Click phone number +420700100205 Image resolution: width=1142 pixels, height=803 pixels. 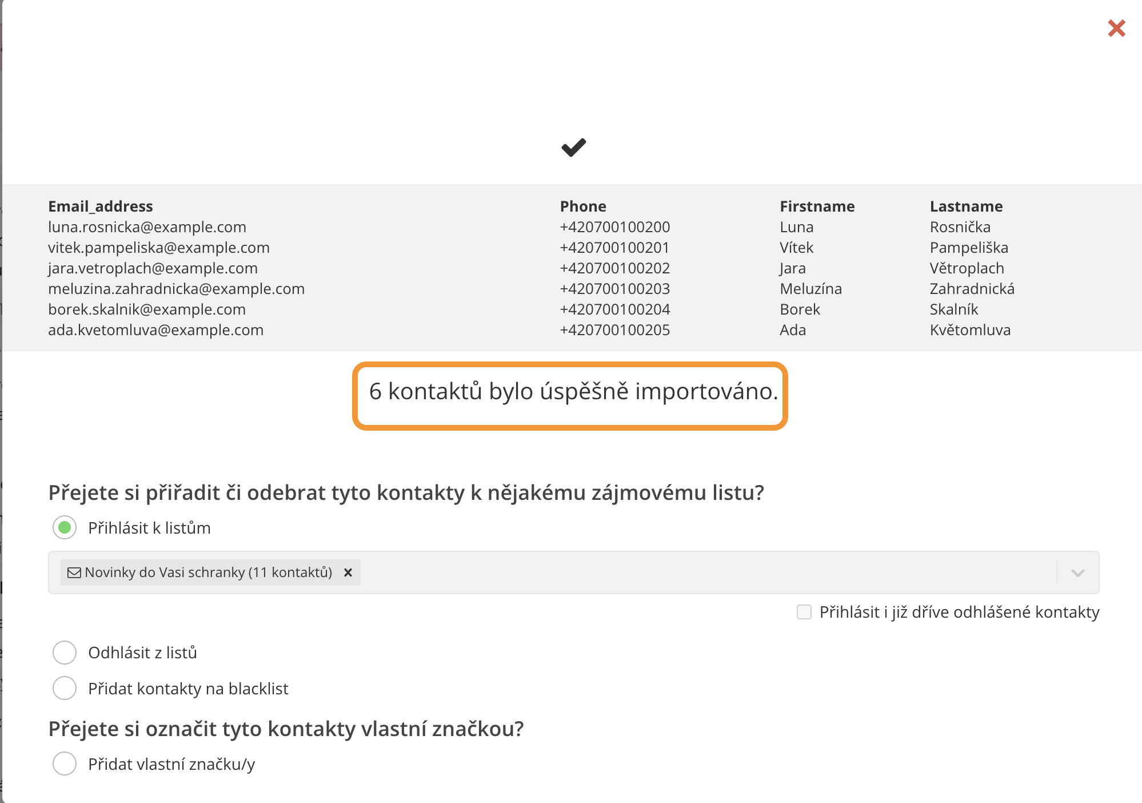614,330
